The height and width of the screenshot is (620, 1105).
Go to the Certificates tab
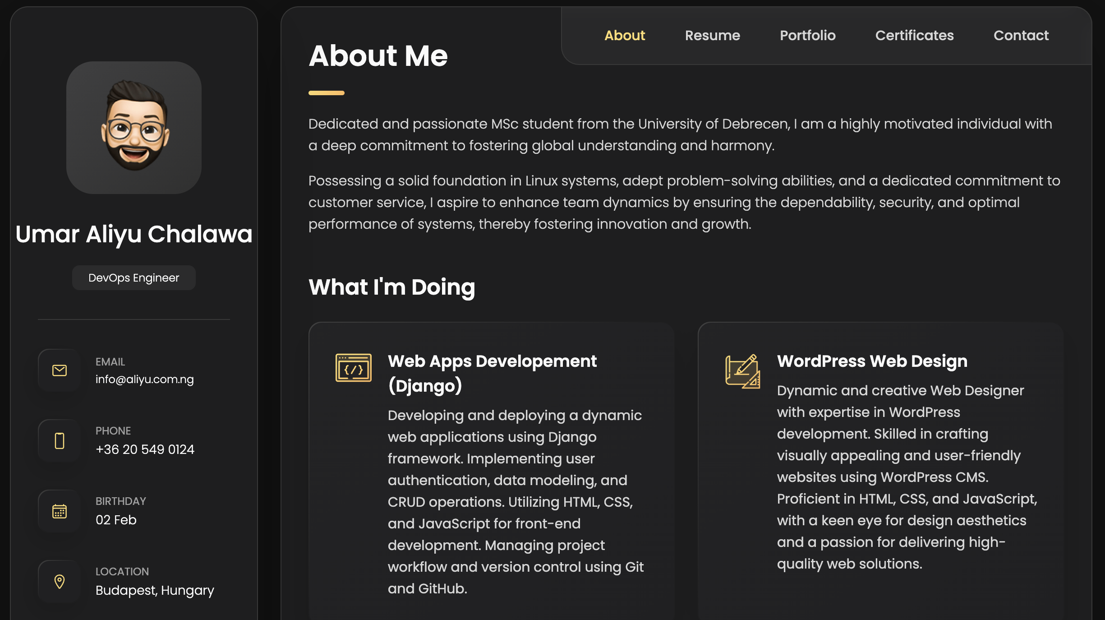pyautogui.click(x=914, y=35)
